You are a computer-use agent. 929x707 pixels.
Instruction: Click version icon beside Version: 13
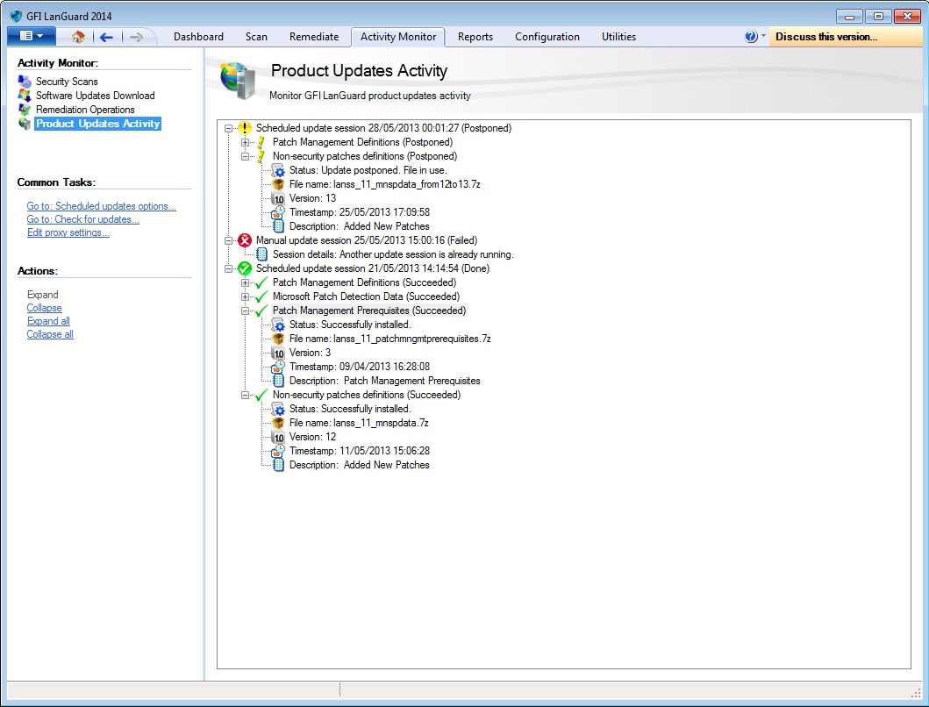278,198
